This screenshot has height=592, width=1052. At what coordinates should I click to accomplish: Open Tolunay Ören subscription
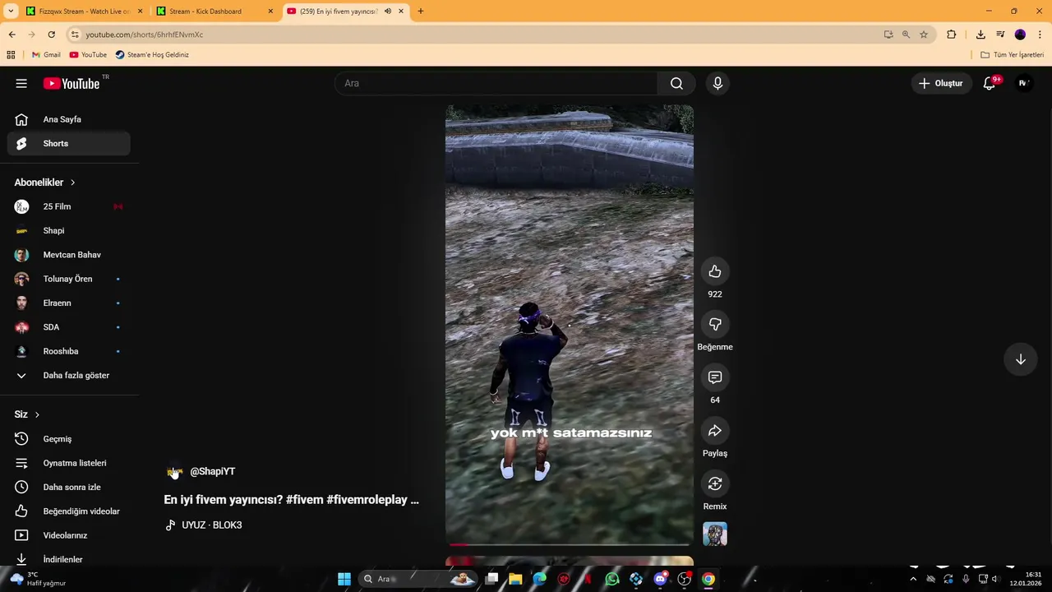[69, 279]
